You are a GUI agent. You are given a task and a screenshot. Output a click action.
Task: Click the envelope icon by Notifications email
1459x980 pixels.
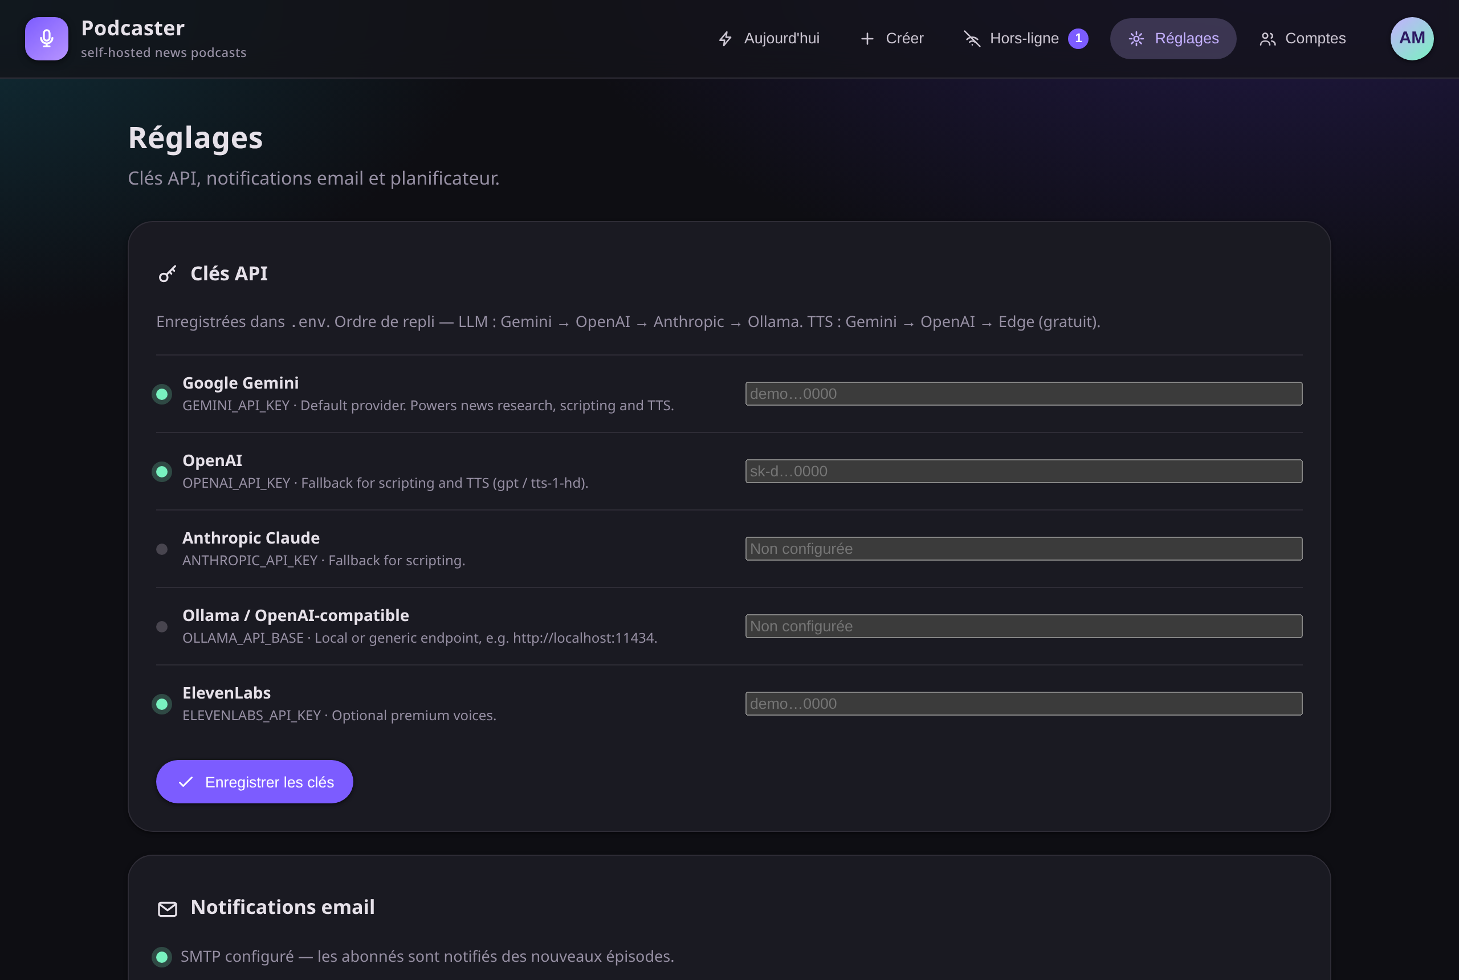[x=167, y=908]
